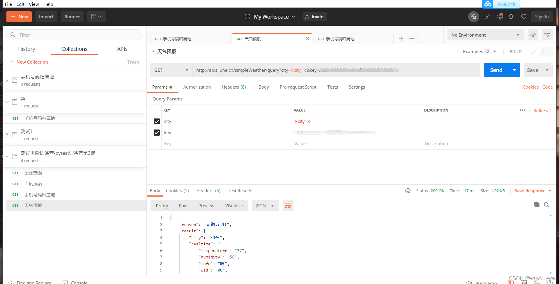The height and width of the screenshot is (284, 559).
Task: Open the No Environment selector
Action: 485,35
